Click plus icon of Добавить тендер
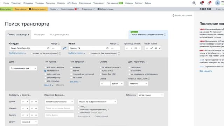Viewport: 224px width, 126px height. point(98,9)
